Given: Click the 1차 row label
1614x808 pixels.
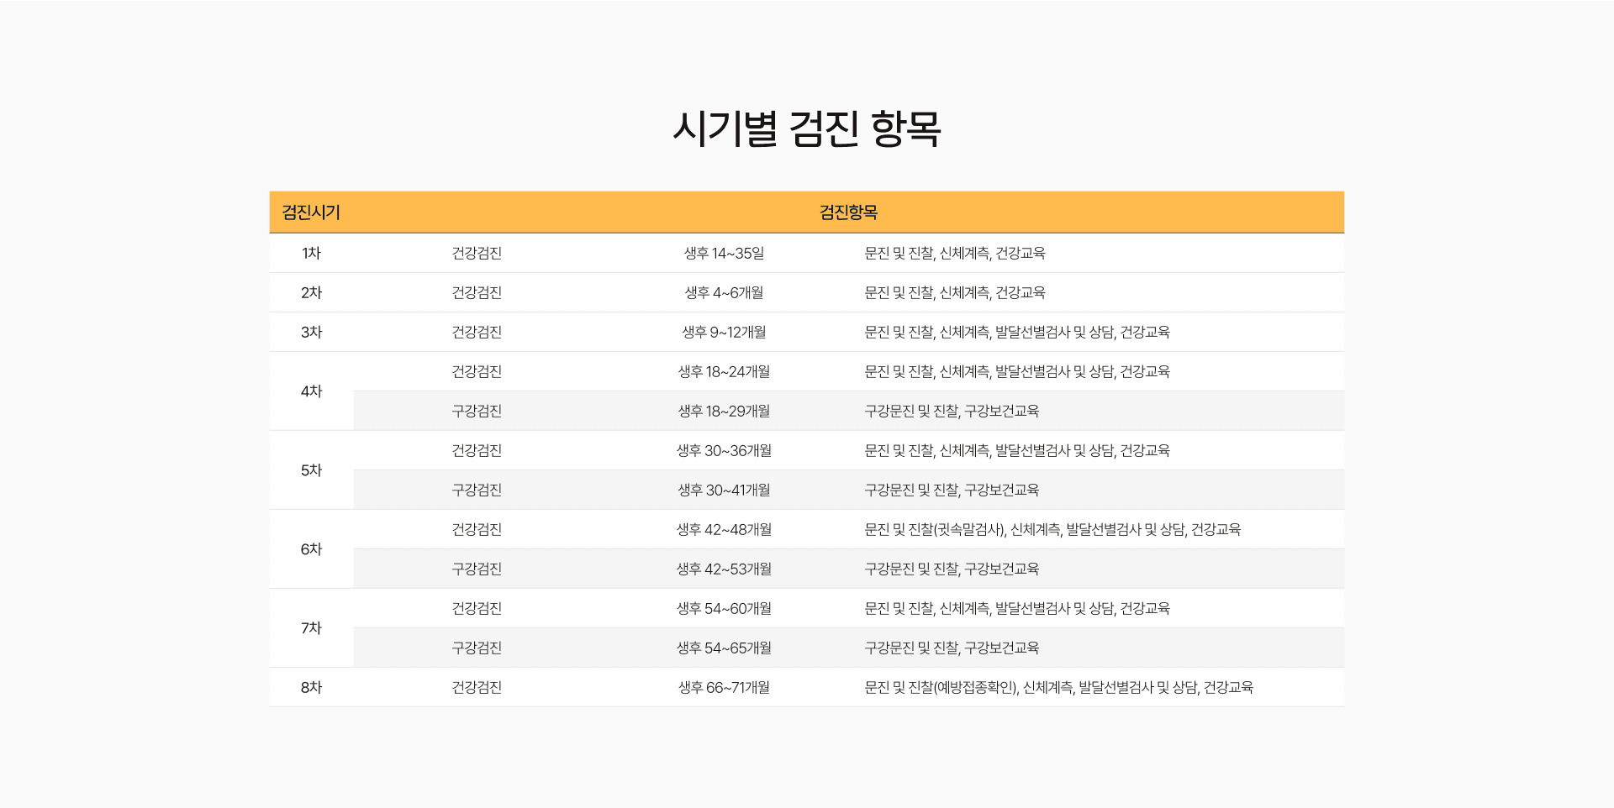Looking at the screenshot, I should (x=310, y=253).
